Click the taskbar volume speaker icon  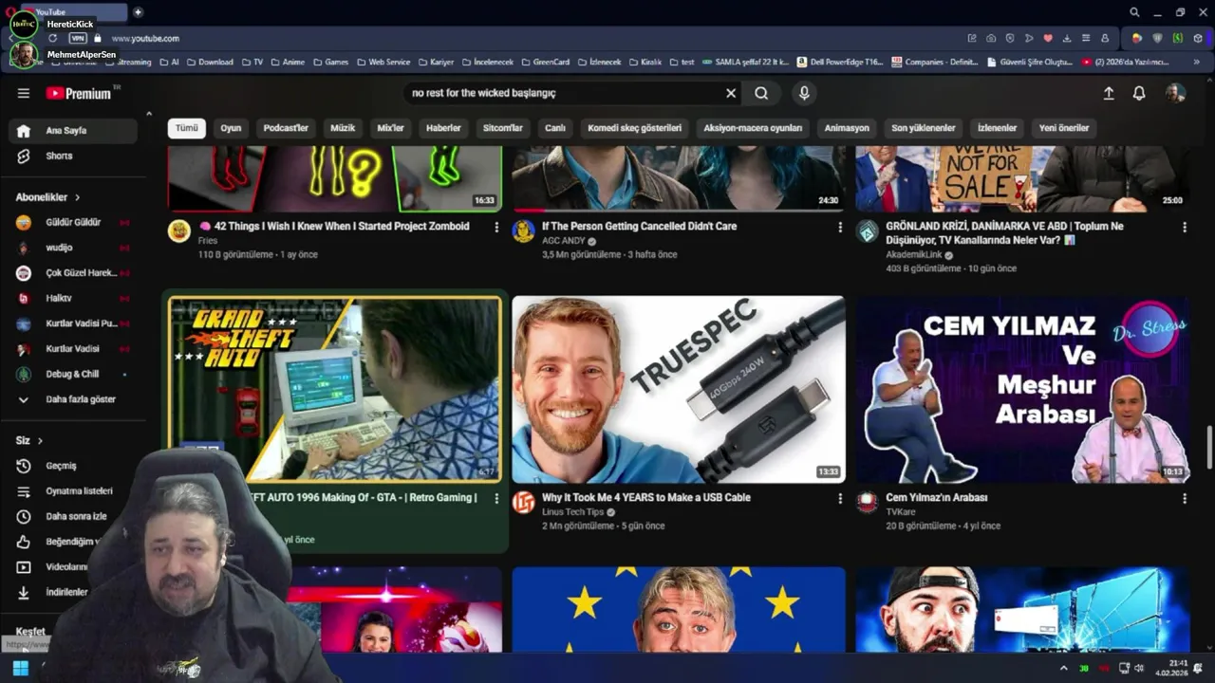coord(1139,668)
